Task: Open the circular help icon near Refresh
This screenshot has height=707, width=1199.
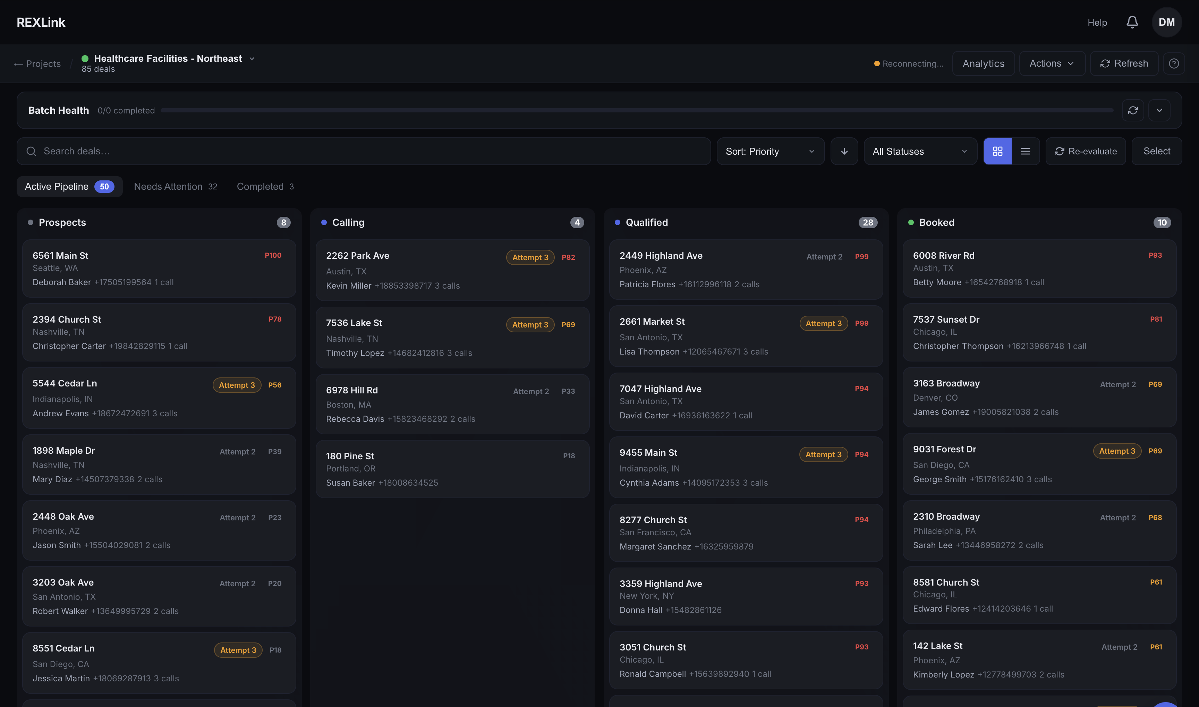Action: point(1174,63)
